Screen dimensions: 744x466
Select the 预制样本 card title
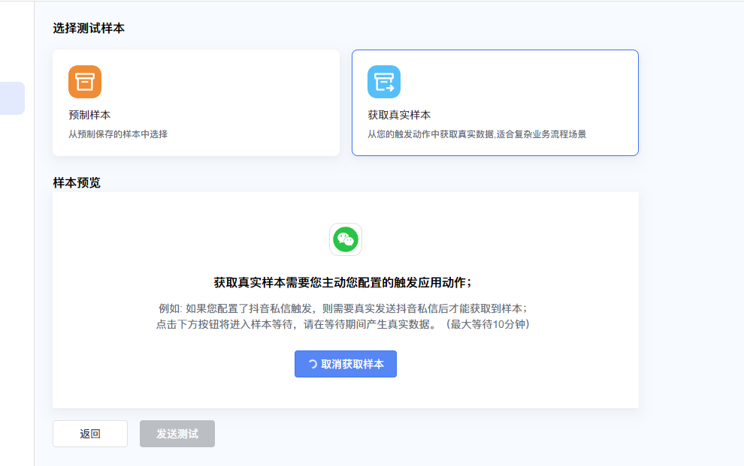click(x=89, y=115)
